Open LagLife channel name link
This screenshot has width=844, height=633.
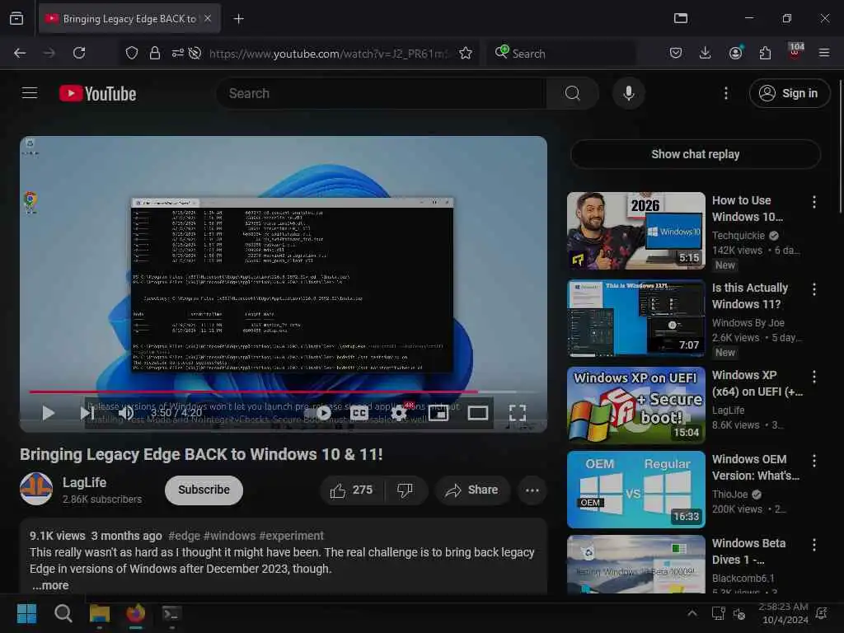[85, 482]
